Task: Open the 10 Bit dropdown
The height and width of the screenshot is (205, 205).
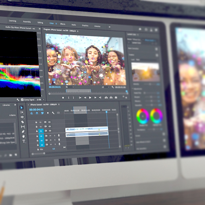Action: (x=40, y=100)
